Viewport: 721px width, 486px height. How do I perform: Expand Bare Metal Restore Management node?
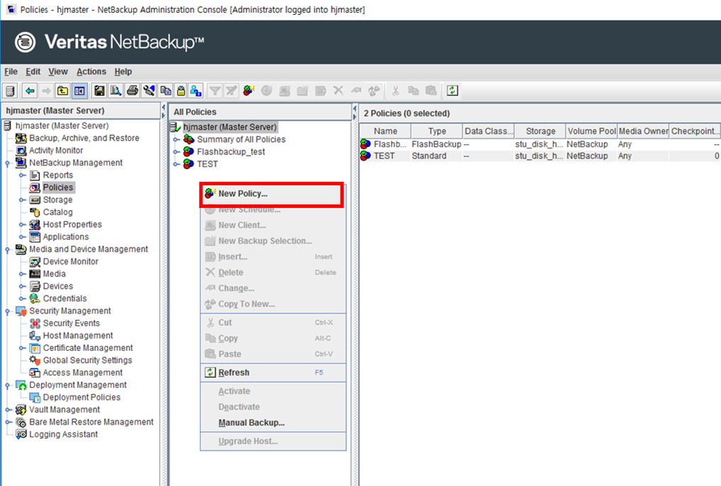point(7,422)
